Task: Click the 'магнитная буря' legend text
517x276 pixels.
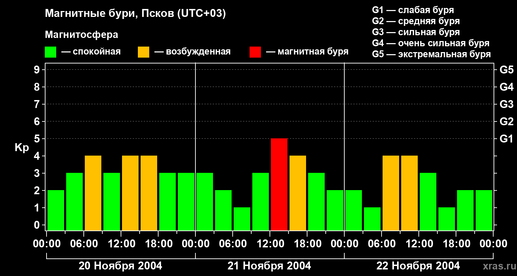Action: tap(313, 52)
